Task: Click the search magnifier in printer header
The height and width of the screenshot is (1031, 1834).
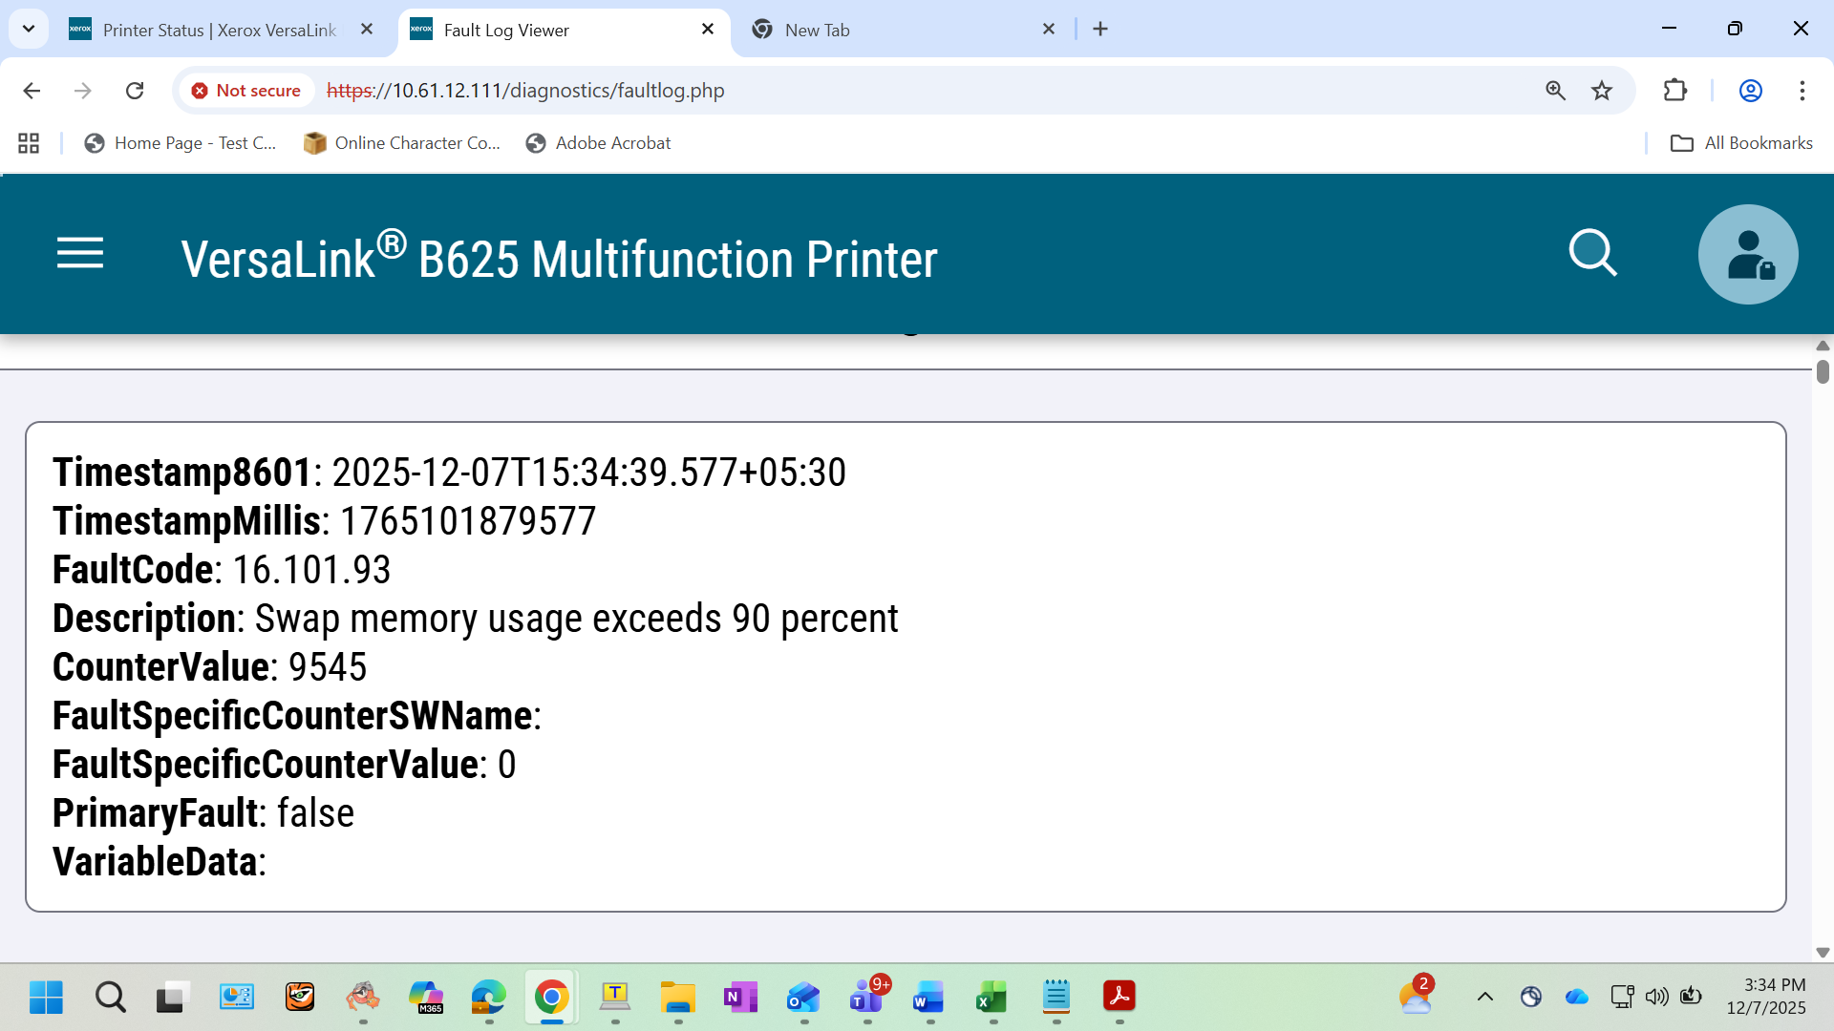Action: click(1592, 253)
